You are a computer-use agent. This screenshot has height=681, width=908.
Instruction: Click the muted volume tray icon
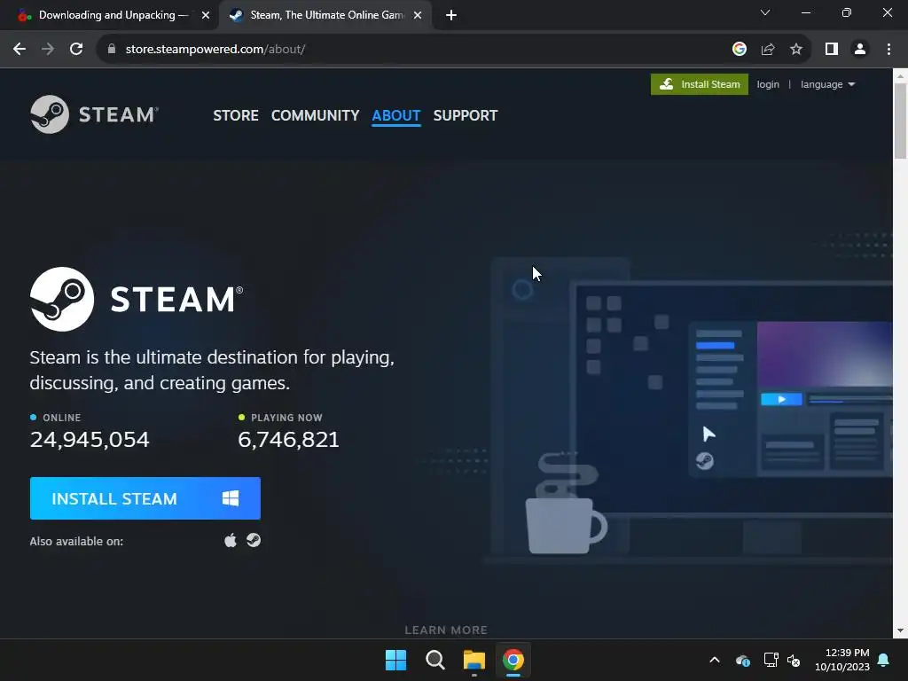pos(794,660)
